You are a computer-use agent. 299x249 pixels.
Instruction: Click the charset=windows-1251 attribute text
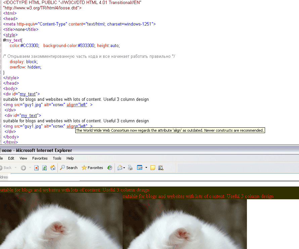pos(129,24)
